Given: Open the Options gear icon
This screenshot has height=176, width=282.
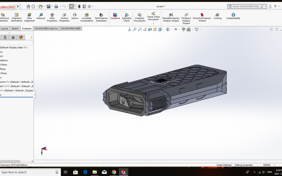Looking at the screenshot, I should 89,7.
